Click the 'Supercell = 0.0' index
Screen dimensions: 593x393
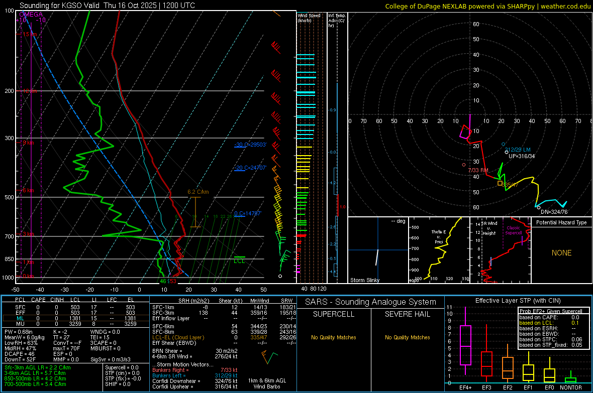pyautogui.click(x=122, y=367)
